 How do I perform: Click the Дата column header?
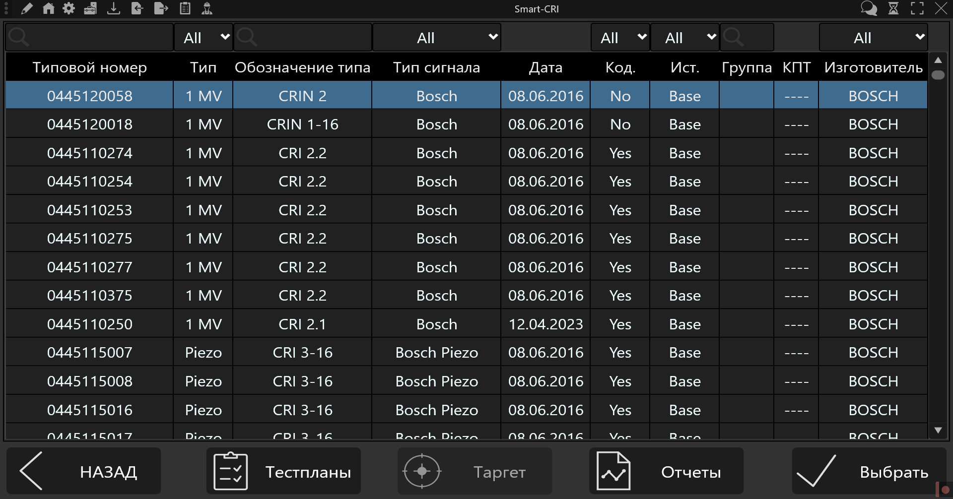(546, 67)
